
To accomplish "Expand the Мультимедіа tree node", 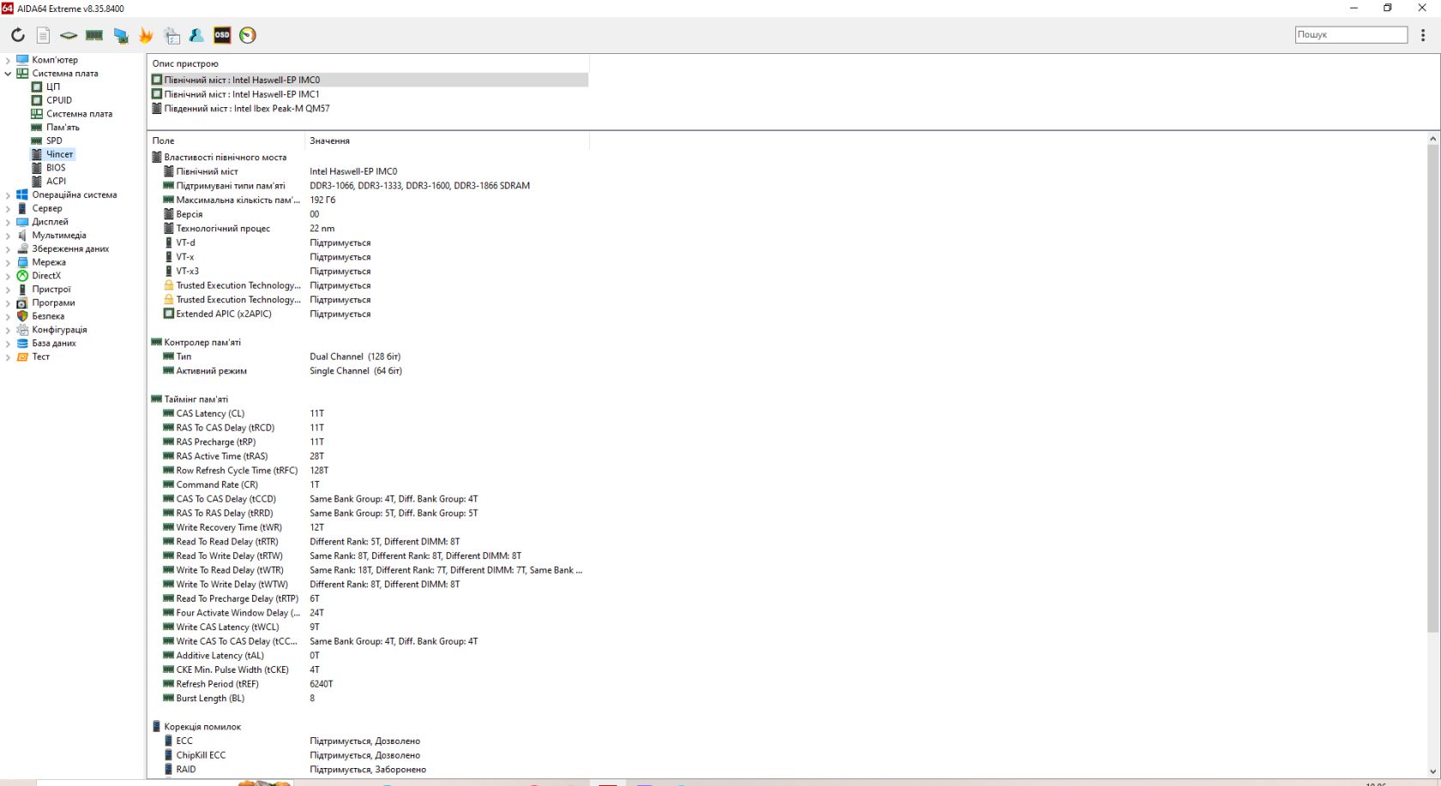I will [x=8, y=235].
